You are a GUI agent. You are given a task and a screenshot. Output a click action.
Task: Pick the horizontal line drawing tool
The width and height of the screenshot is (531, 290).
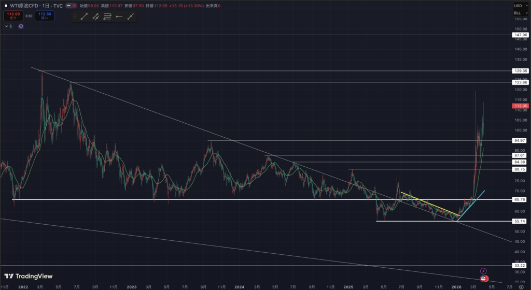119,17
